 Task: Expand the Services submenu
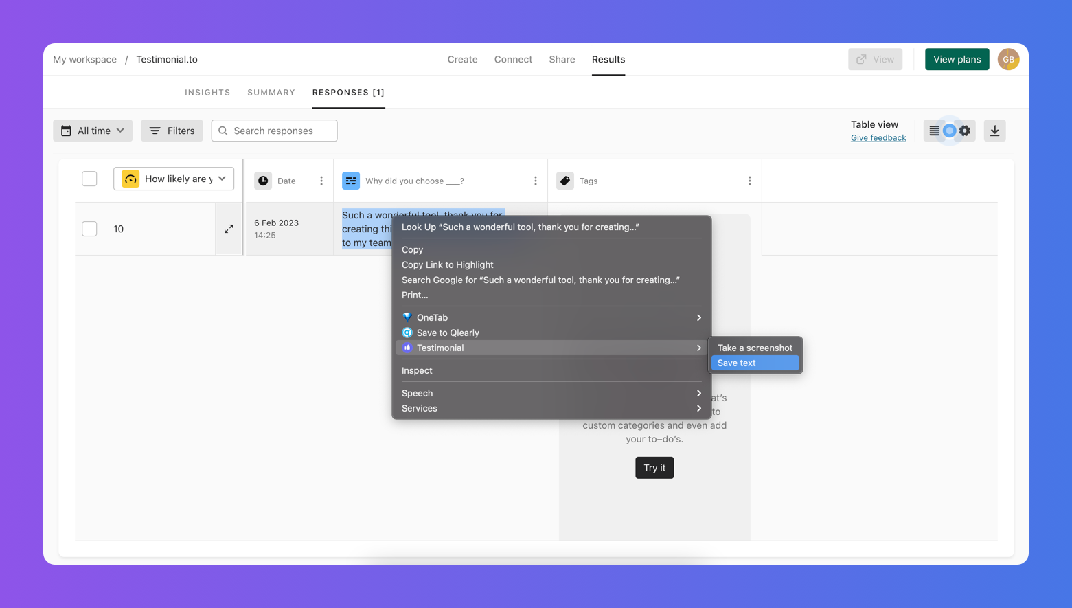coord(551,408)
